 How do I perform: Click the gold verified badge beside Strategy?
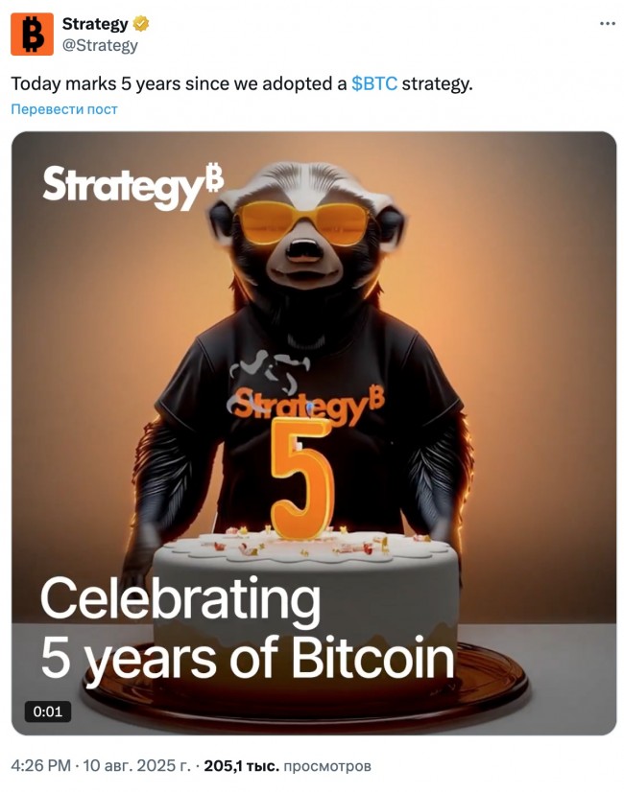[x=140, y=24]
